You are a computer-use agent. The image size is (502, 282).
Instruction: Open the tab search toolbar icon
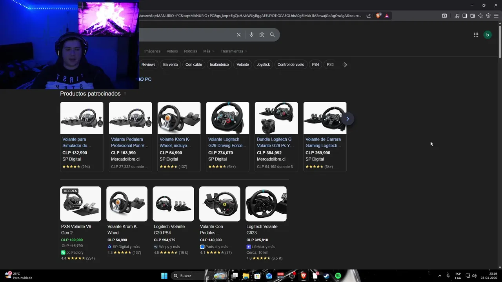click(x=444, y=16)
